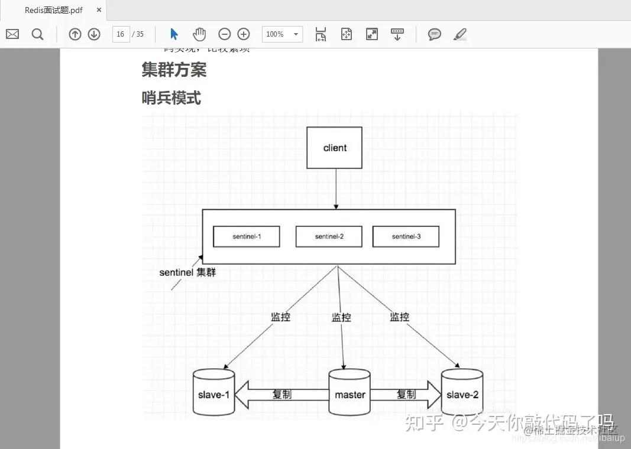
Task: Click the master cylinder
Action: (x=350, y=392)
